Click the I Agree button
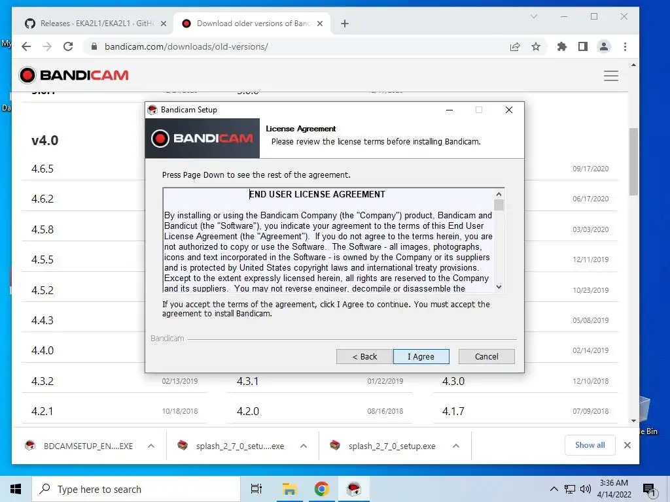 tap(421, 356)
